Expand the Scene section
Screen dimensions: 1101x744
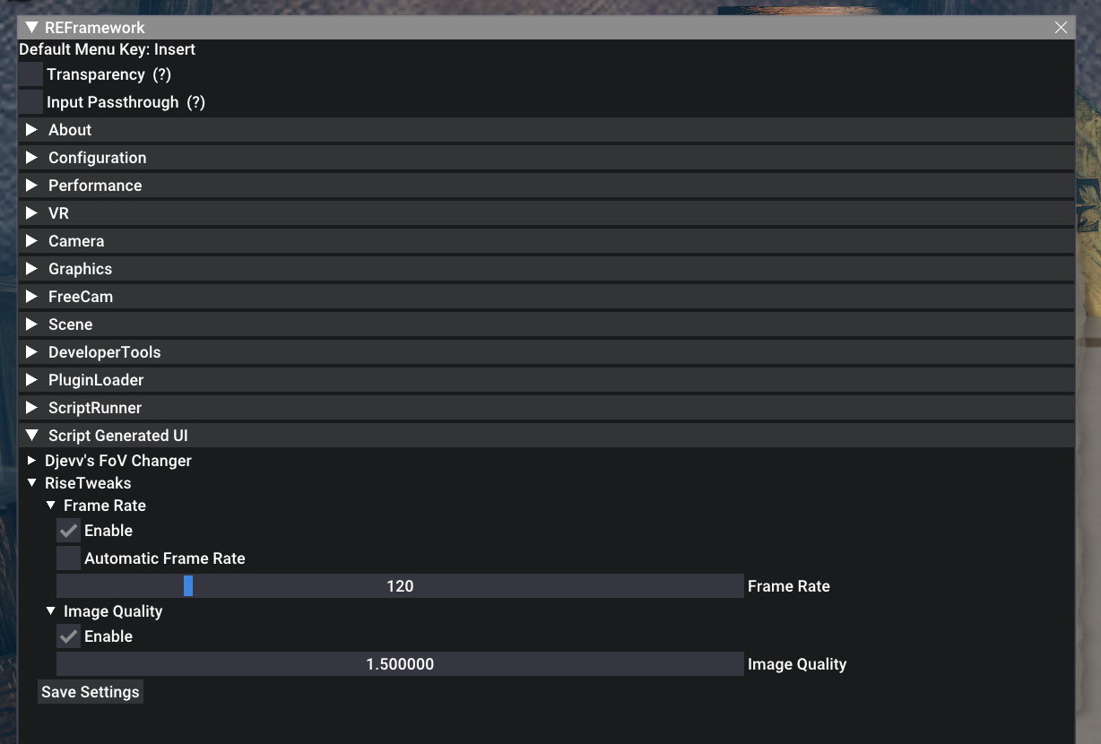point(546,324)
